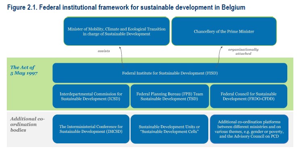Click the 'assists' arrow label
The height and width of the screenshot is (151, 301).
[104, 51]
